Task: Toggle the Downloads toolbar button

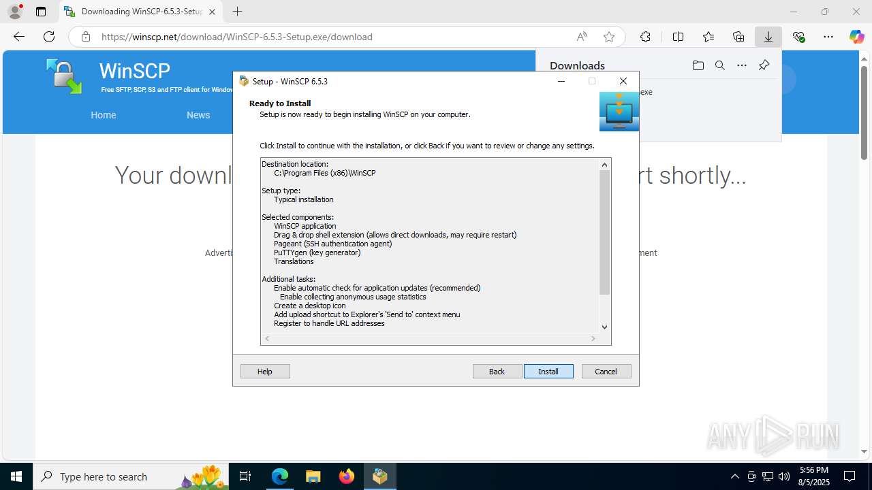Action: pyautogui.click(x=768, y=37)
